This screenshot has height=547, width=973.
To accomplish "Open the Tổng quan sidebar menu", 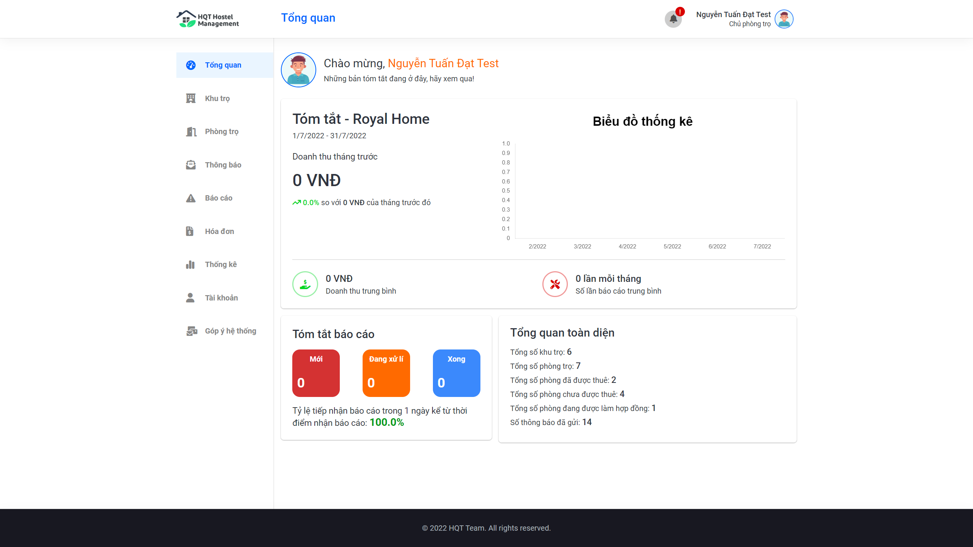I will click(223, 65).
